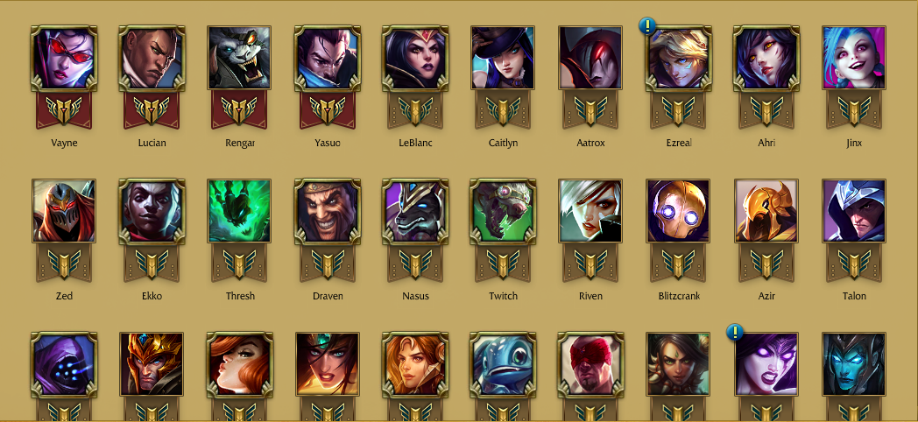Click the Ahri champion portrait
Image resolution: width=918 pixels, height=422 pixels.
[766, 58]
